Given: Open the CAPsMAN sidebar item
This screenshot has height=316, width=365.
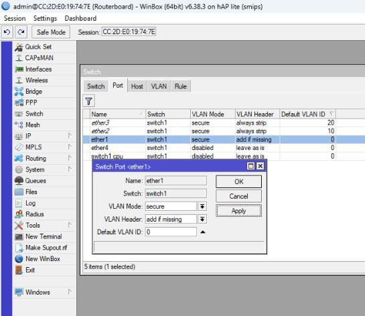Looking at the screenshot, I should click(x=39, y=58).
